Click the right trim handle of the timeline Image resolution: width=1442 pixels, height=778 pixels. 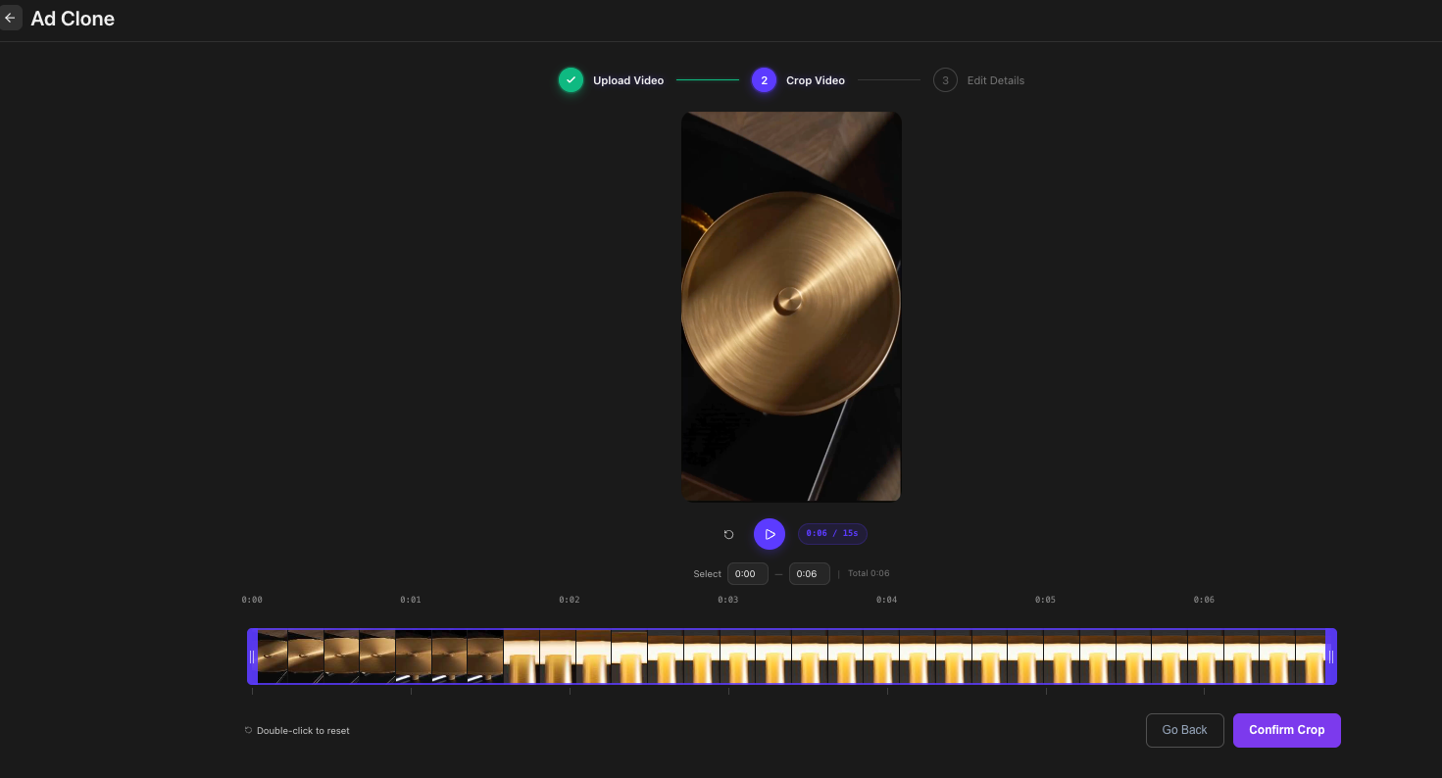pyautogui.click(x=1330, y=656)
